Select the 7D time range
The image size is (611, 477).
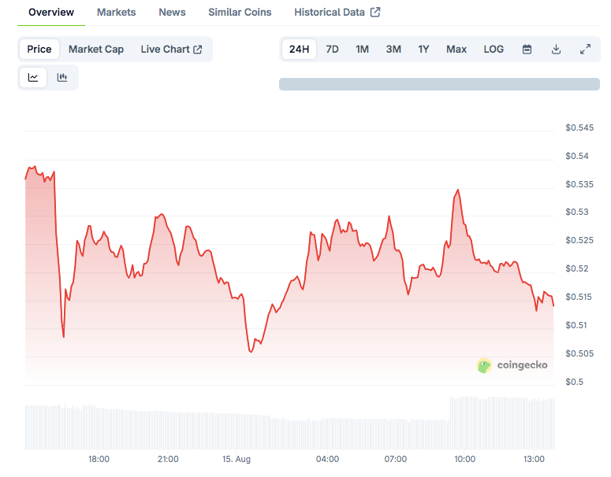coord(333,49)
